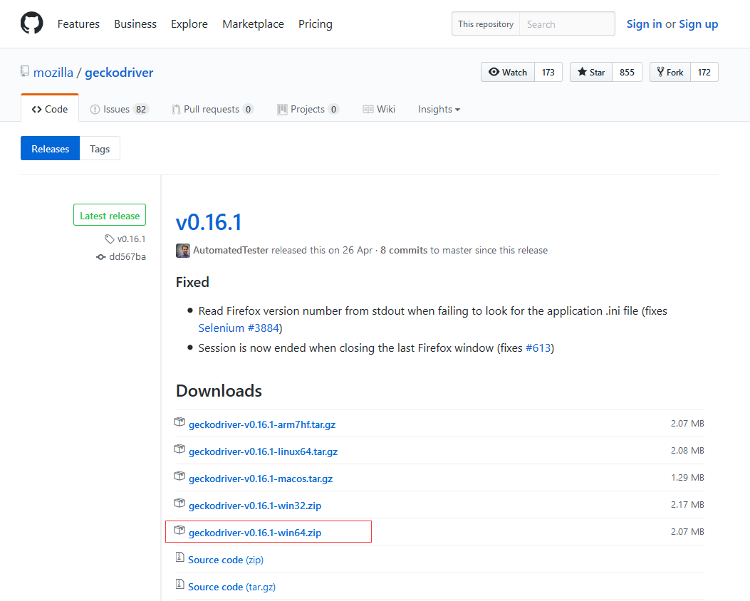Click the Latest release badge
This screenshot has width=750, height=601.
110,216
